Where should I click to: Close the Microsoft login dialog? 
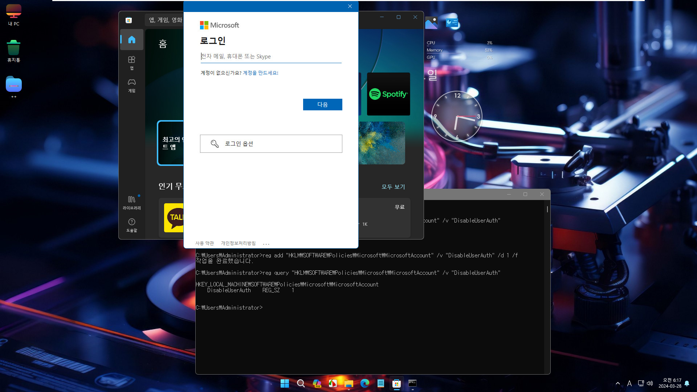pyautogui.click(x=350, y=6)
